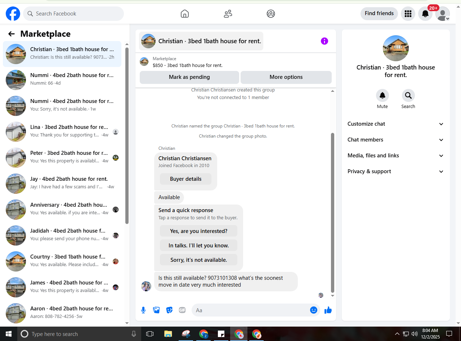Viewport: 461px width, 341px height.
Task: Click the taskbar clock showing 8:04 AM
Action: (x=430, y=334)
